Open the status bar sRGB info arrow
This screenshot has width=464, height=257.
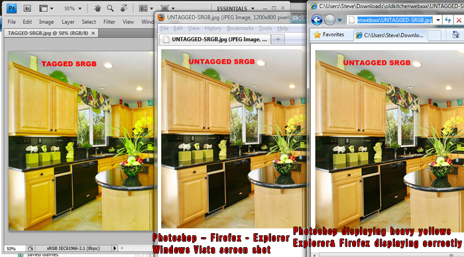(115, 248)
